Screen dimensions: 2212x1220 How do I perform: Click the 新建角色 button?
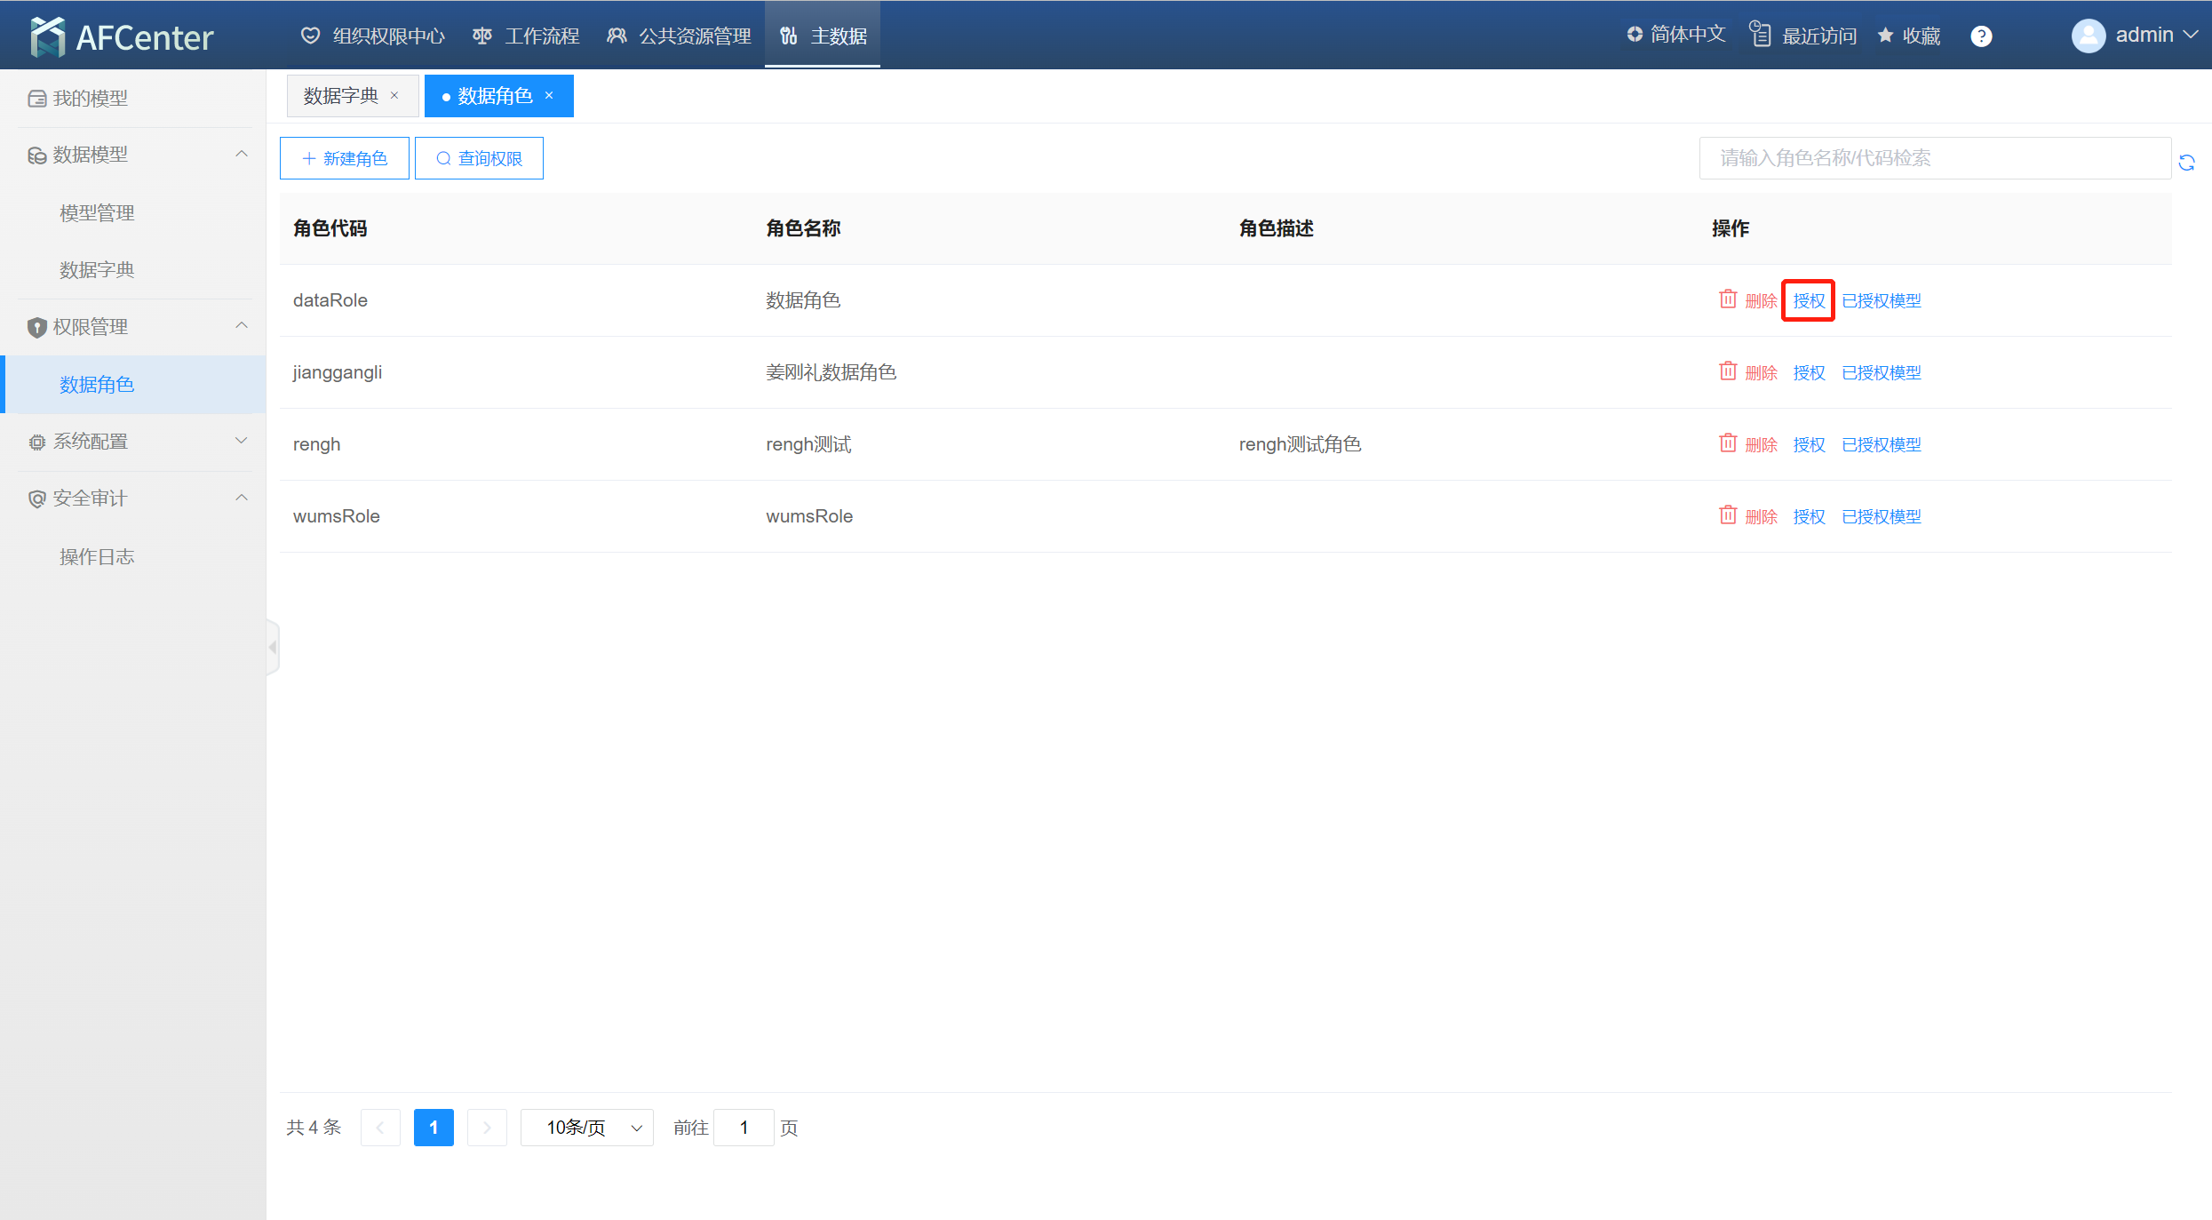(x=345, y=158)
